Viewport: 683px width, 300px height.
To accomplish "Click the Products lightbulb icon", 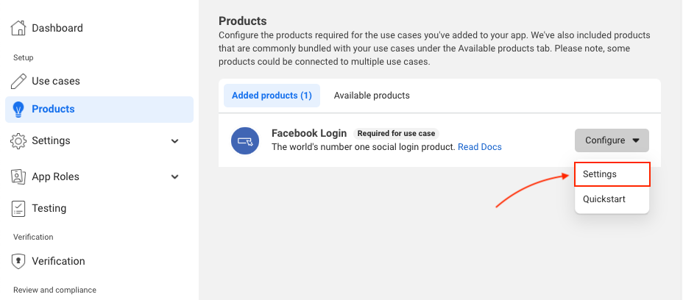I will click(x=18, y=110).
